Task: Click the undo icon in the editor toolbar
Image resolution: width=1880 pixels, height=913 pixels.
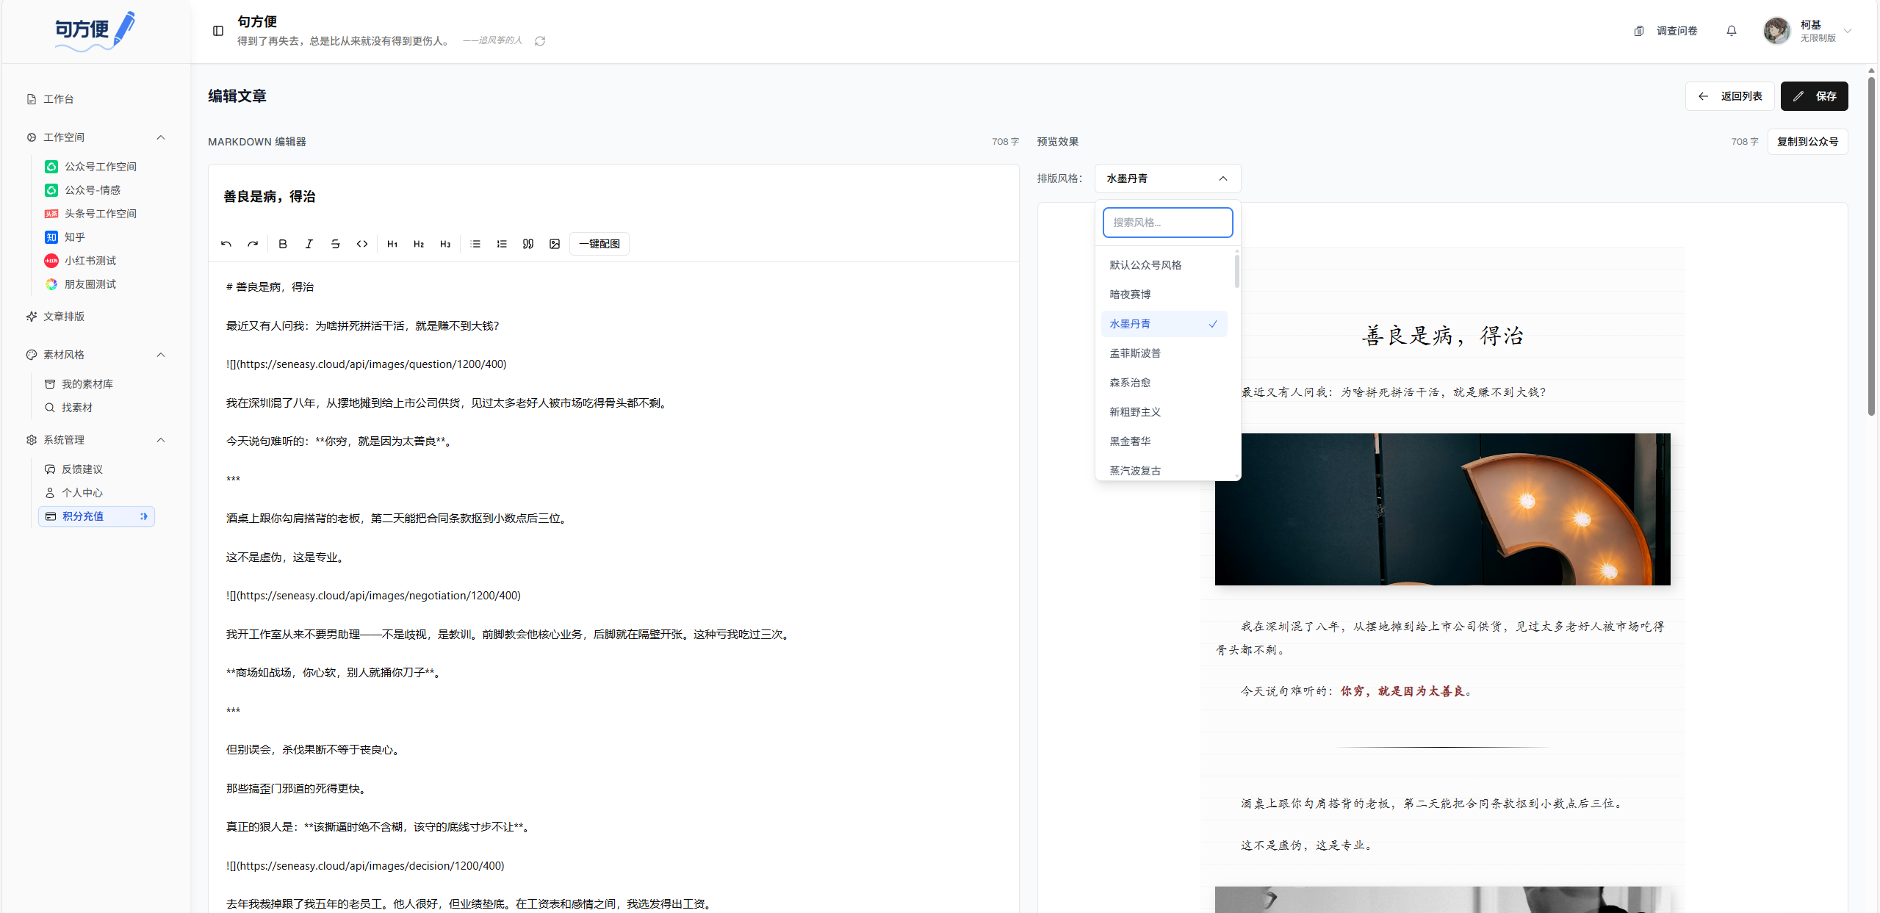Action: (x=226, y=243)
